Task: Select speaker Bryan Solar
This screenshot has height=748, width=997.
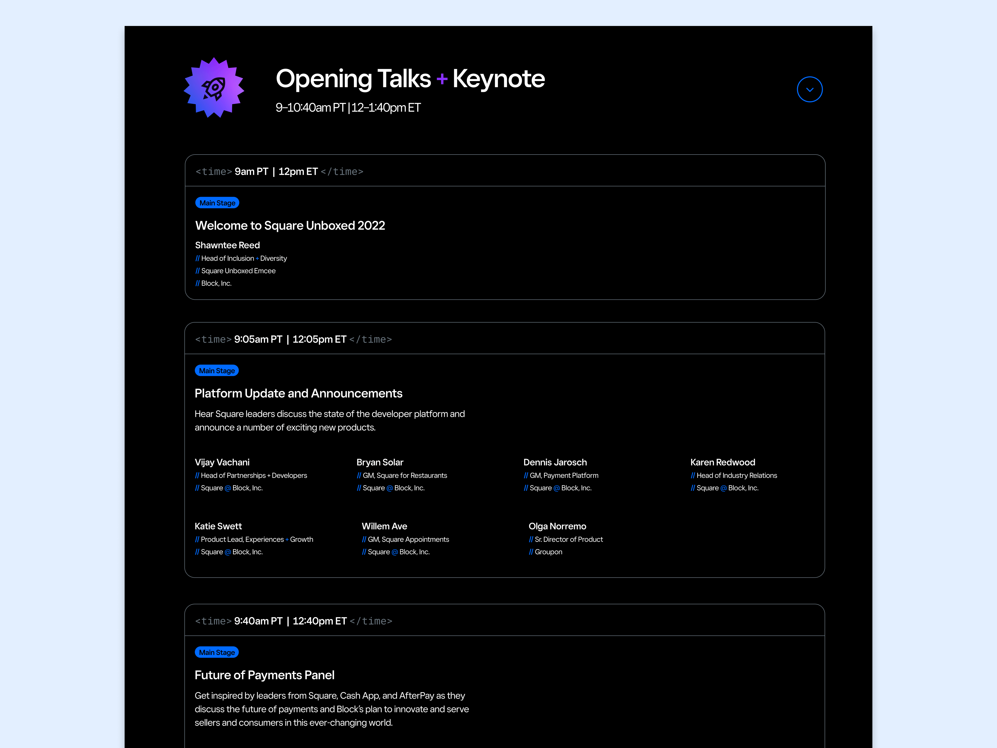Action: pyautogui.click(x=380, y=462)
